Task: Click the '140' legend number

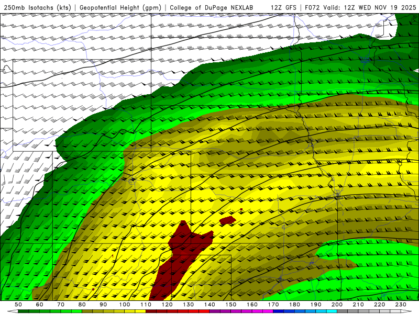Action: (210, 305)
